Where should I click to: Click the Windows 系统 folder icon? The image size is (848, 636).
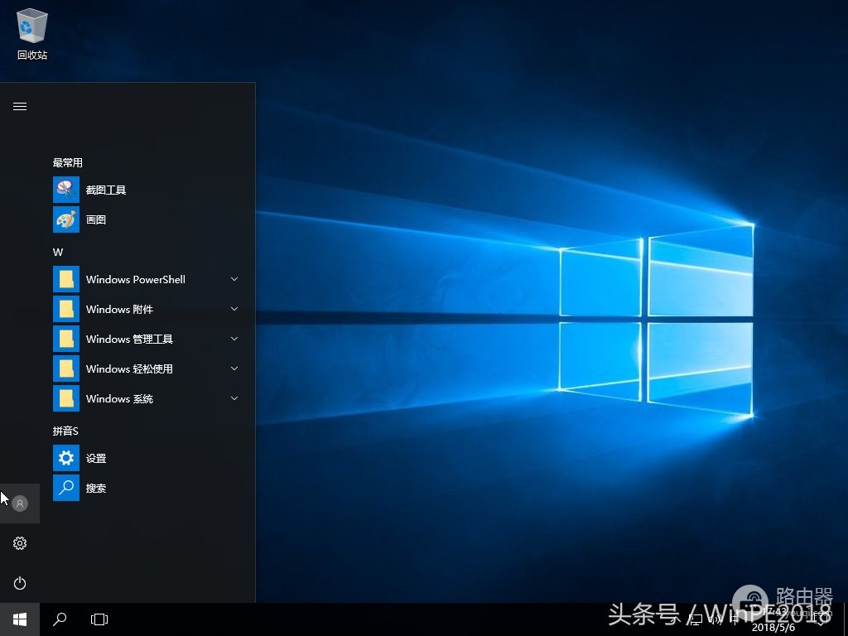pos(66,398)
